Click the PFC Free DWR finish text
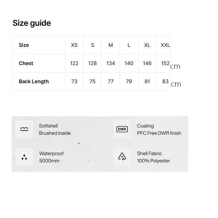Screen dimensions: 218x218 (159, 133)
